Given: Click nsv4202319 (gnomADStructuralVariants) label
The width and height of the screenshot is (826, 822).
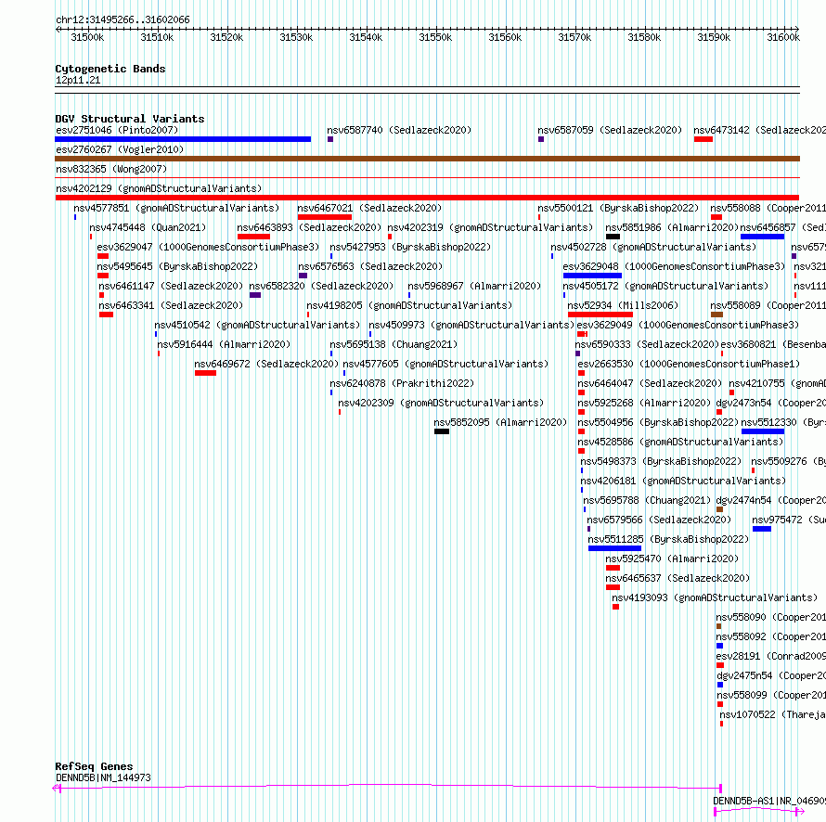Looking at the screenshot, I should [490, 227].
